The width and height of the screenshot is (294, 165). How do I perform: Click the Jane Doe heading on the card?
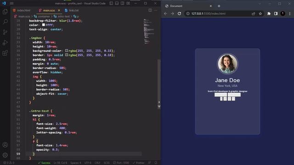pyautogui.click(x=227, y=80)
